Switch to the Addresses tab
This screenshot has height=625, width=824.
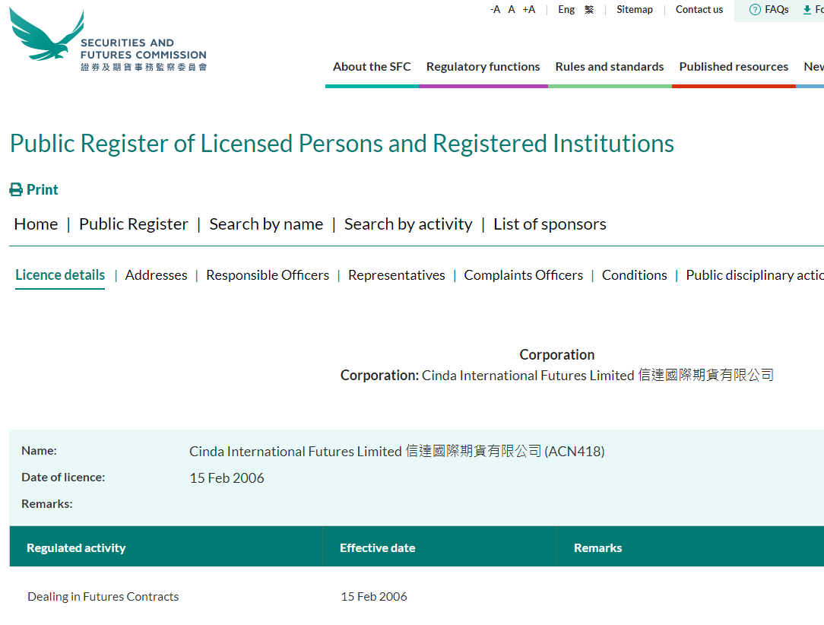click(x=156, y=275)
